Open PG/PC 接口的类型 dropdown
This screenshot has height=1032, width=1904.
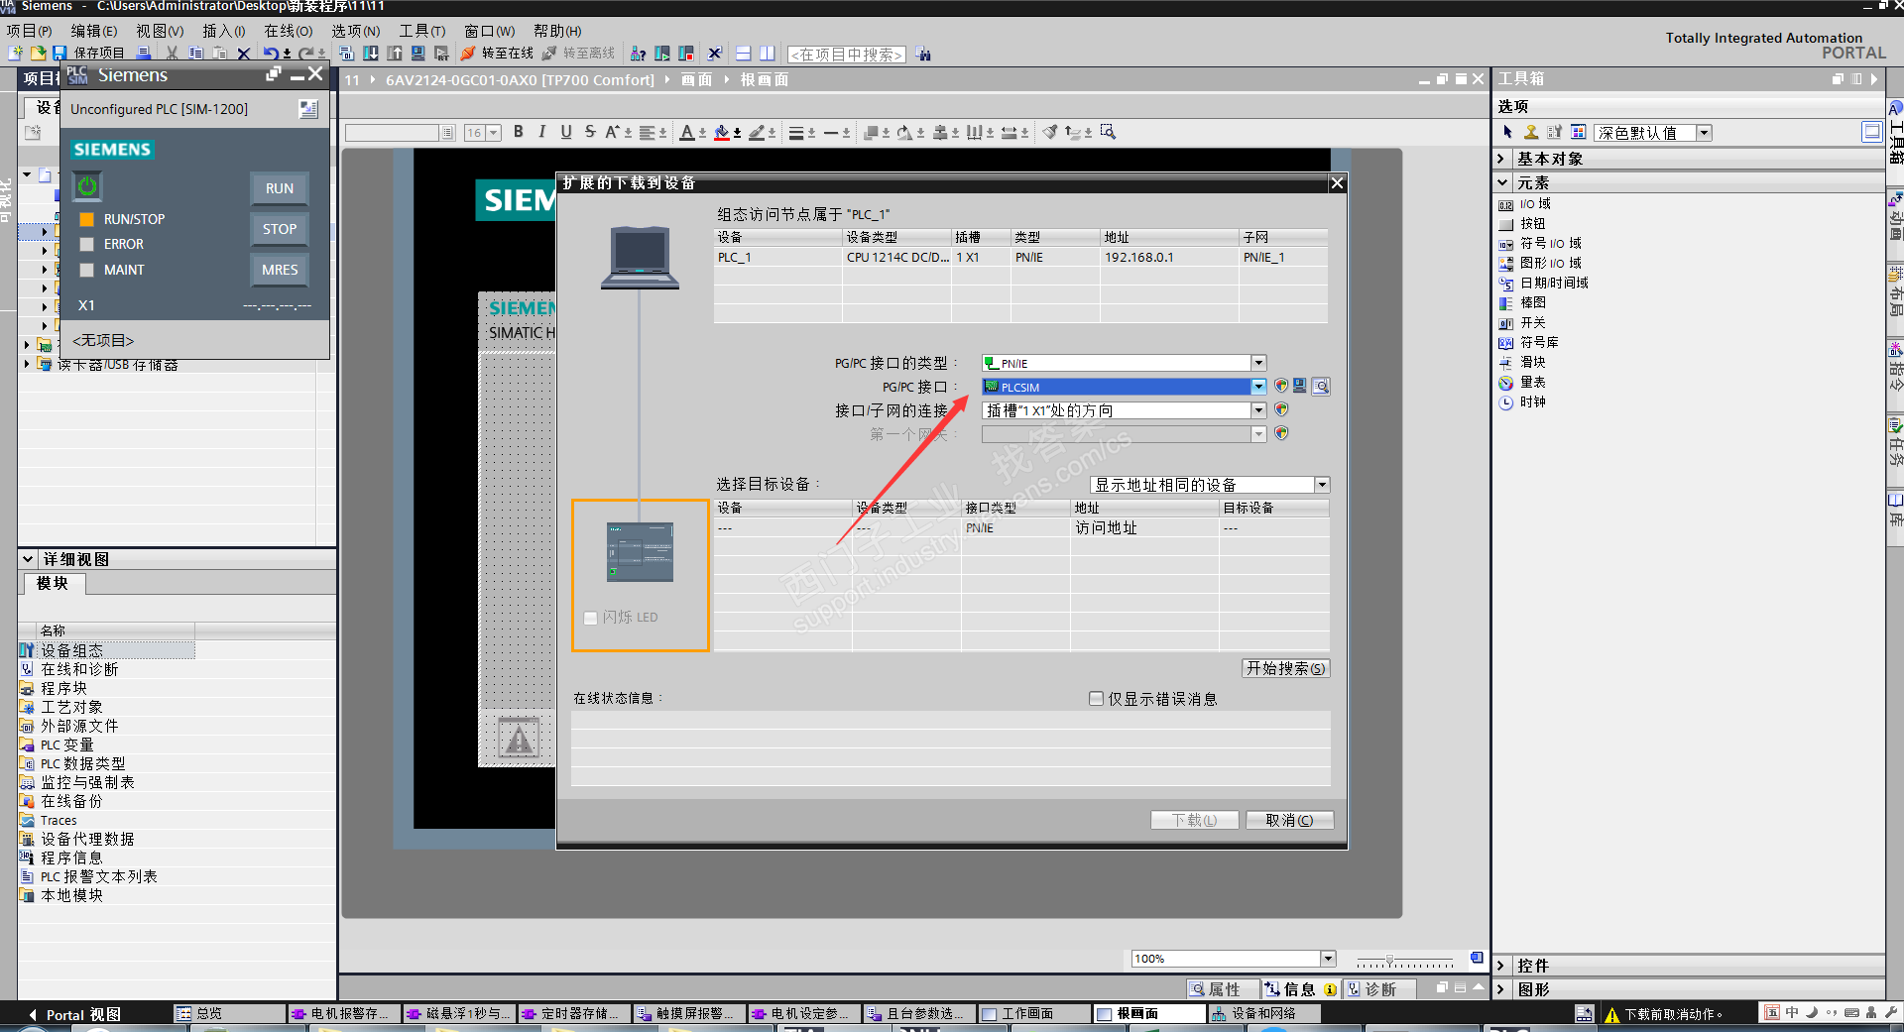[1258, 363]
